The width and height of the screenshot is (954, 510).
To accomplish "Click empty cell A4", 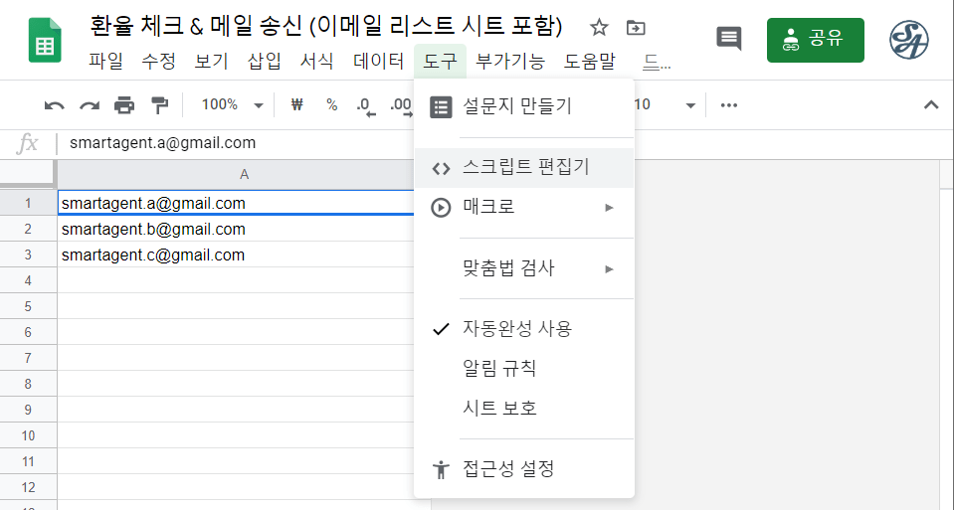I will (236, 280).
